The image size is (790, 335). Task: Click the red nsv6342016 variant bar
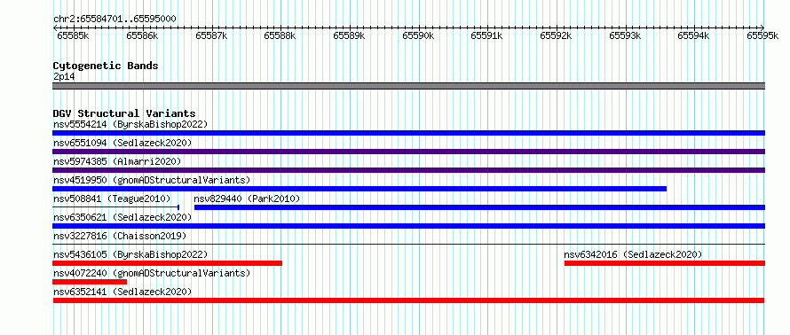[665, 263]
